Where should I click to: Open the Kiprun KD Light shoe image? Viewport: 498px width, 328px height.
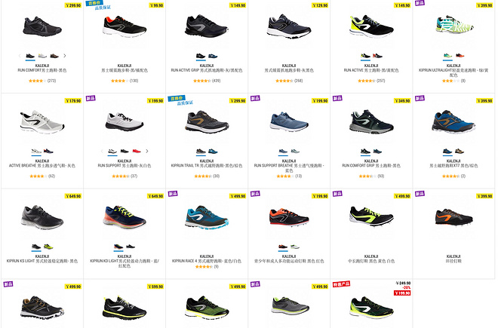click(x=124, y=217)
